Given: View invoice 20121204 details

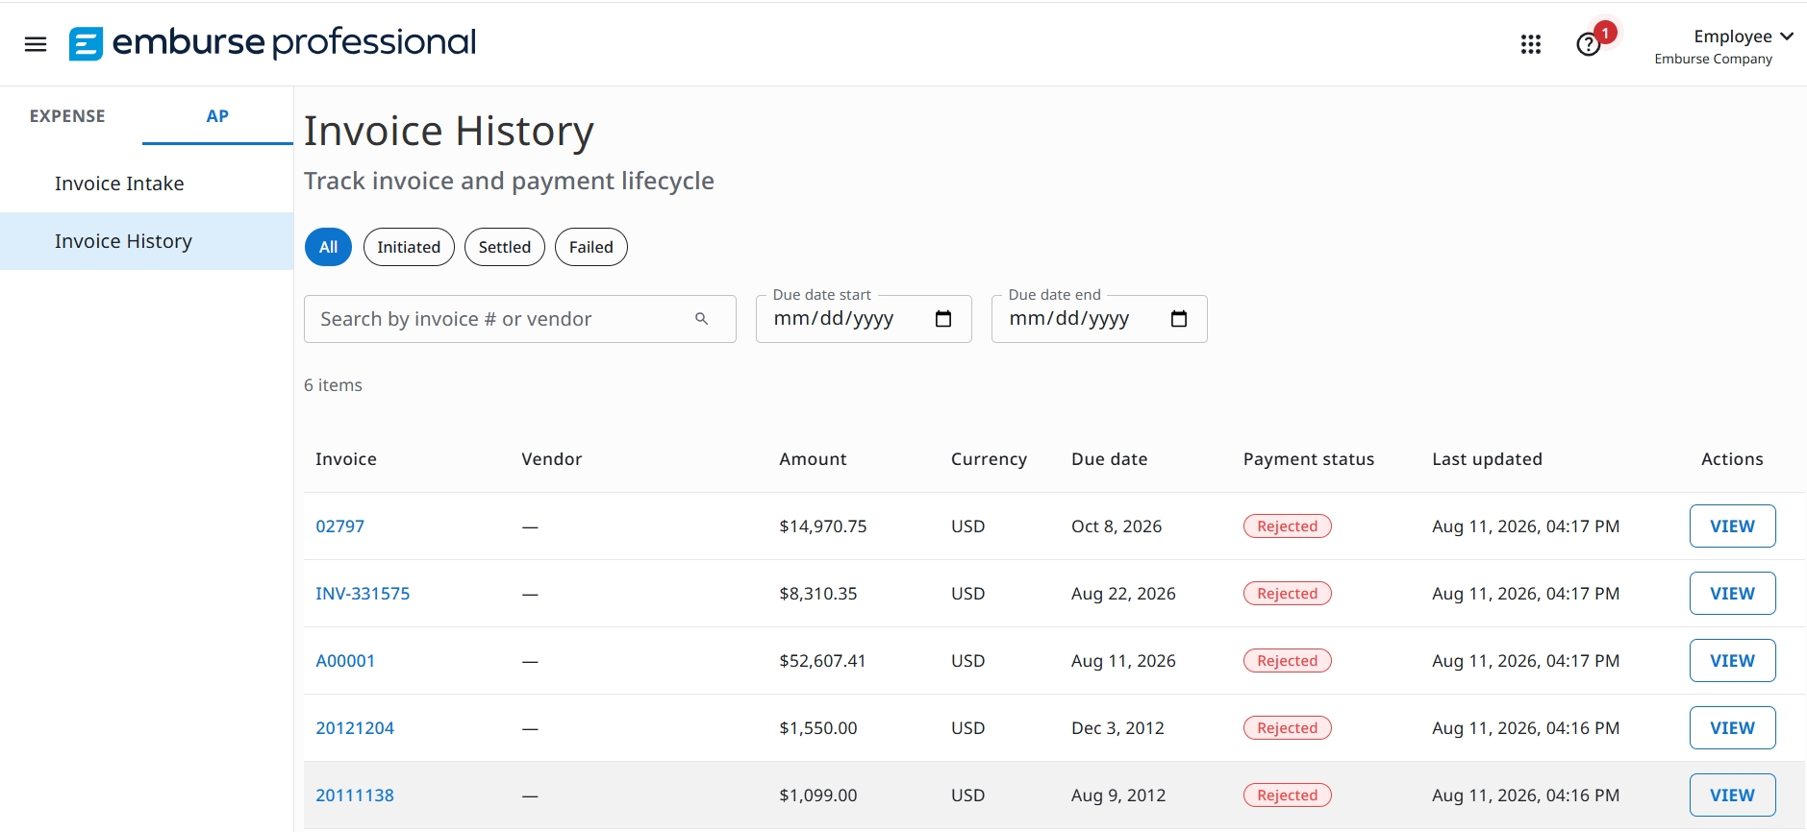Looking at the screenshot, I should (x=1732, y=728).
